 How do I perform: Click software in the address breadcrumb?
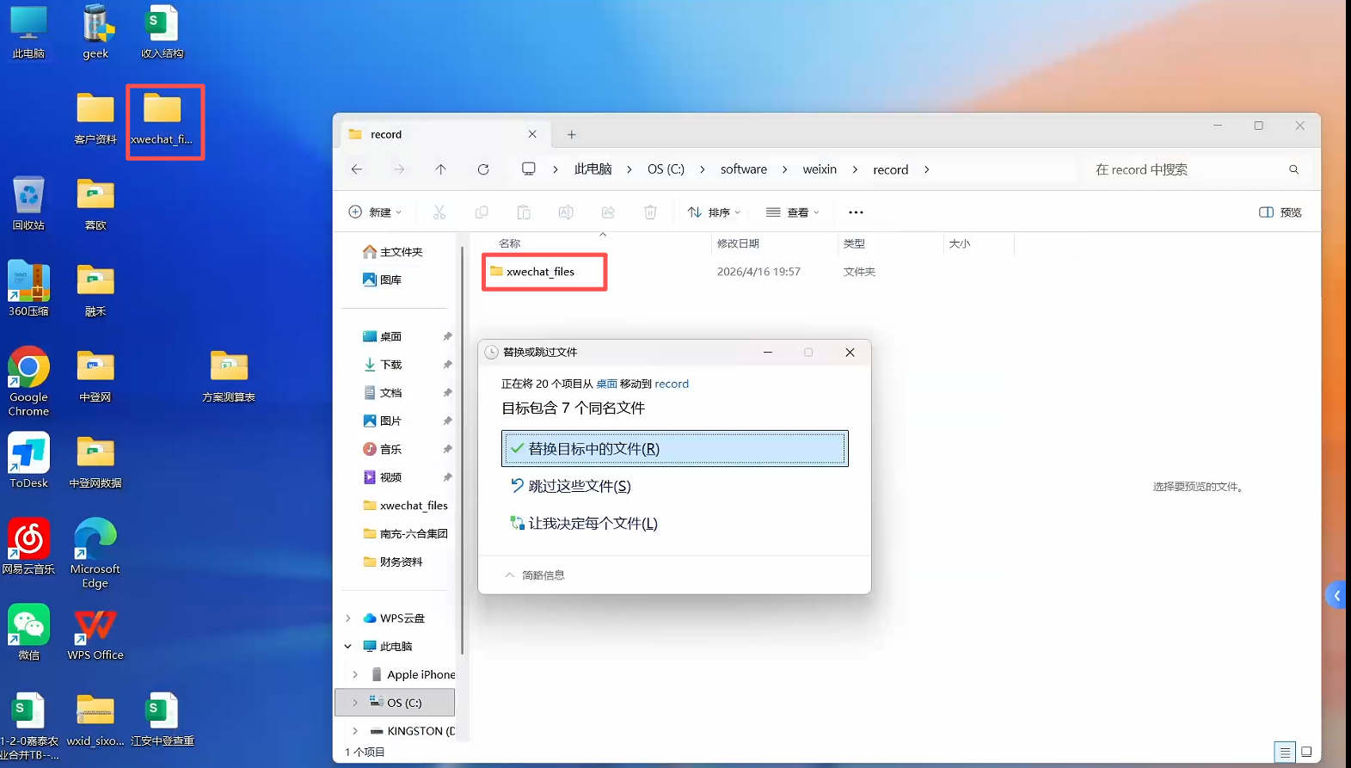coord(744,169)
